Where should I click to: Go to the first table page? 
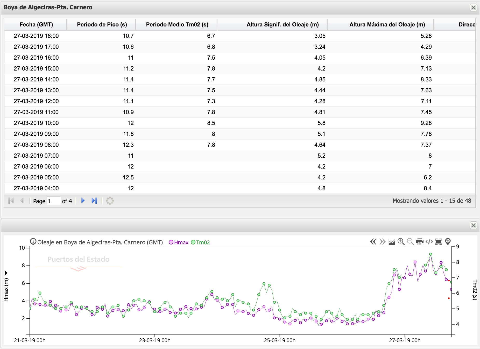click(11, 201)
